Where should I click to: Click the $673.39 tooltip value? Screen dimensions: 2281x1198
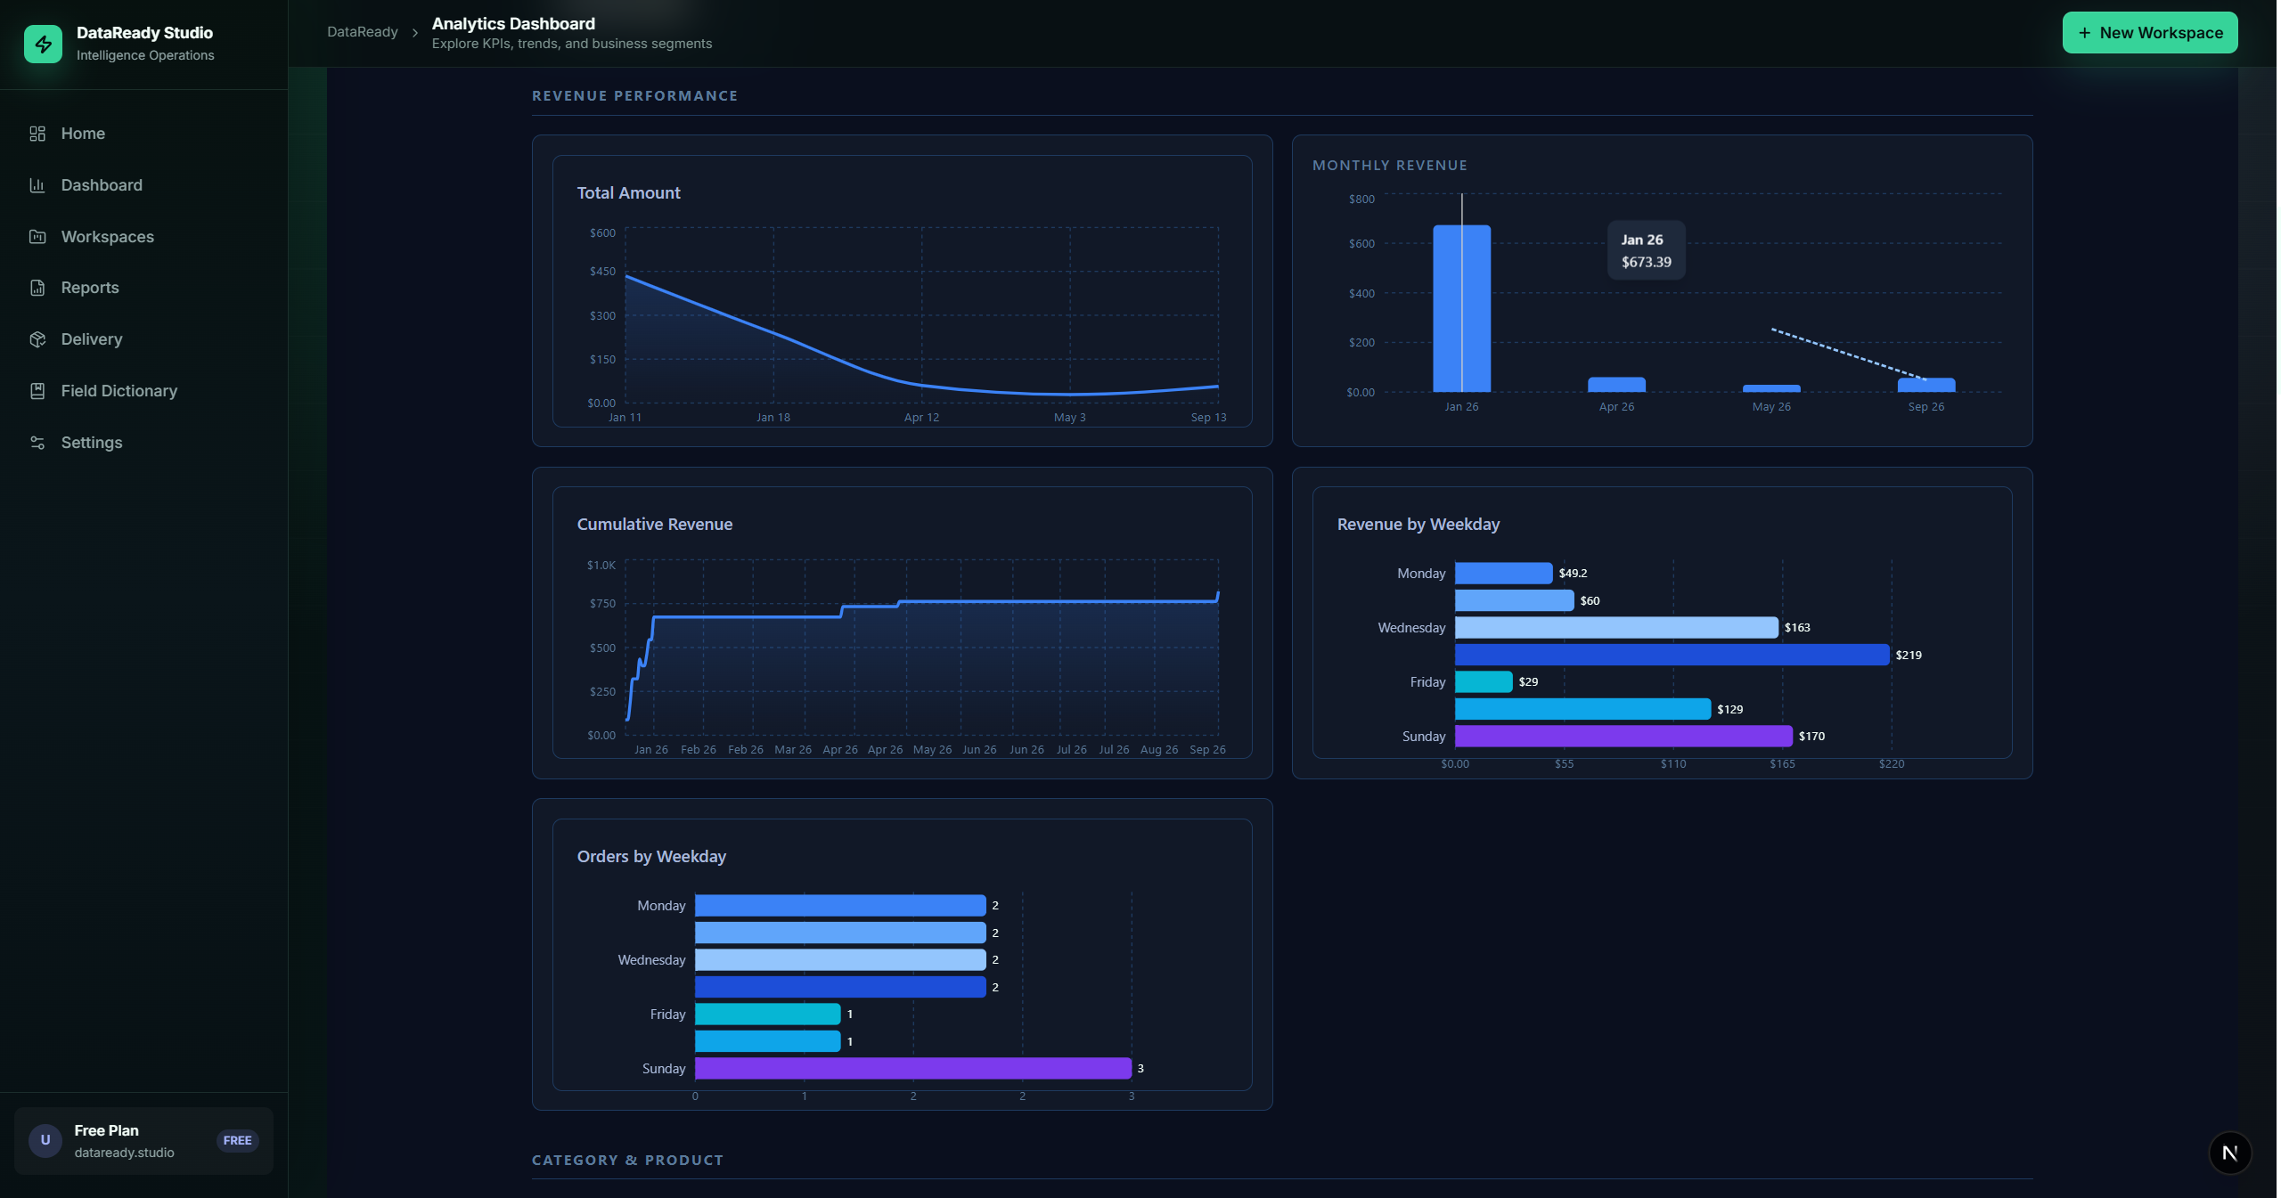(1647, 262)
